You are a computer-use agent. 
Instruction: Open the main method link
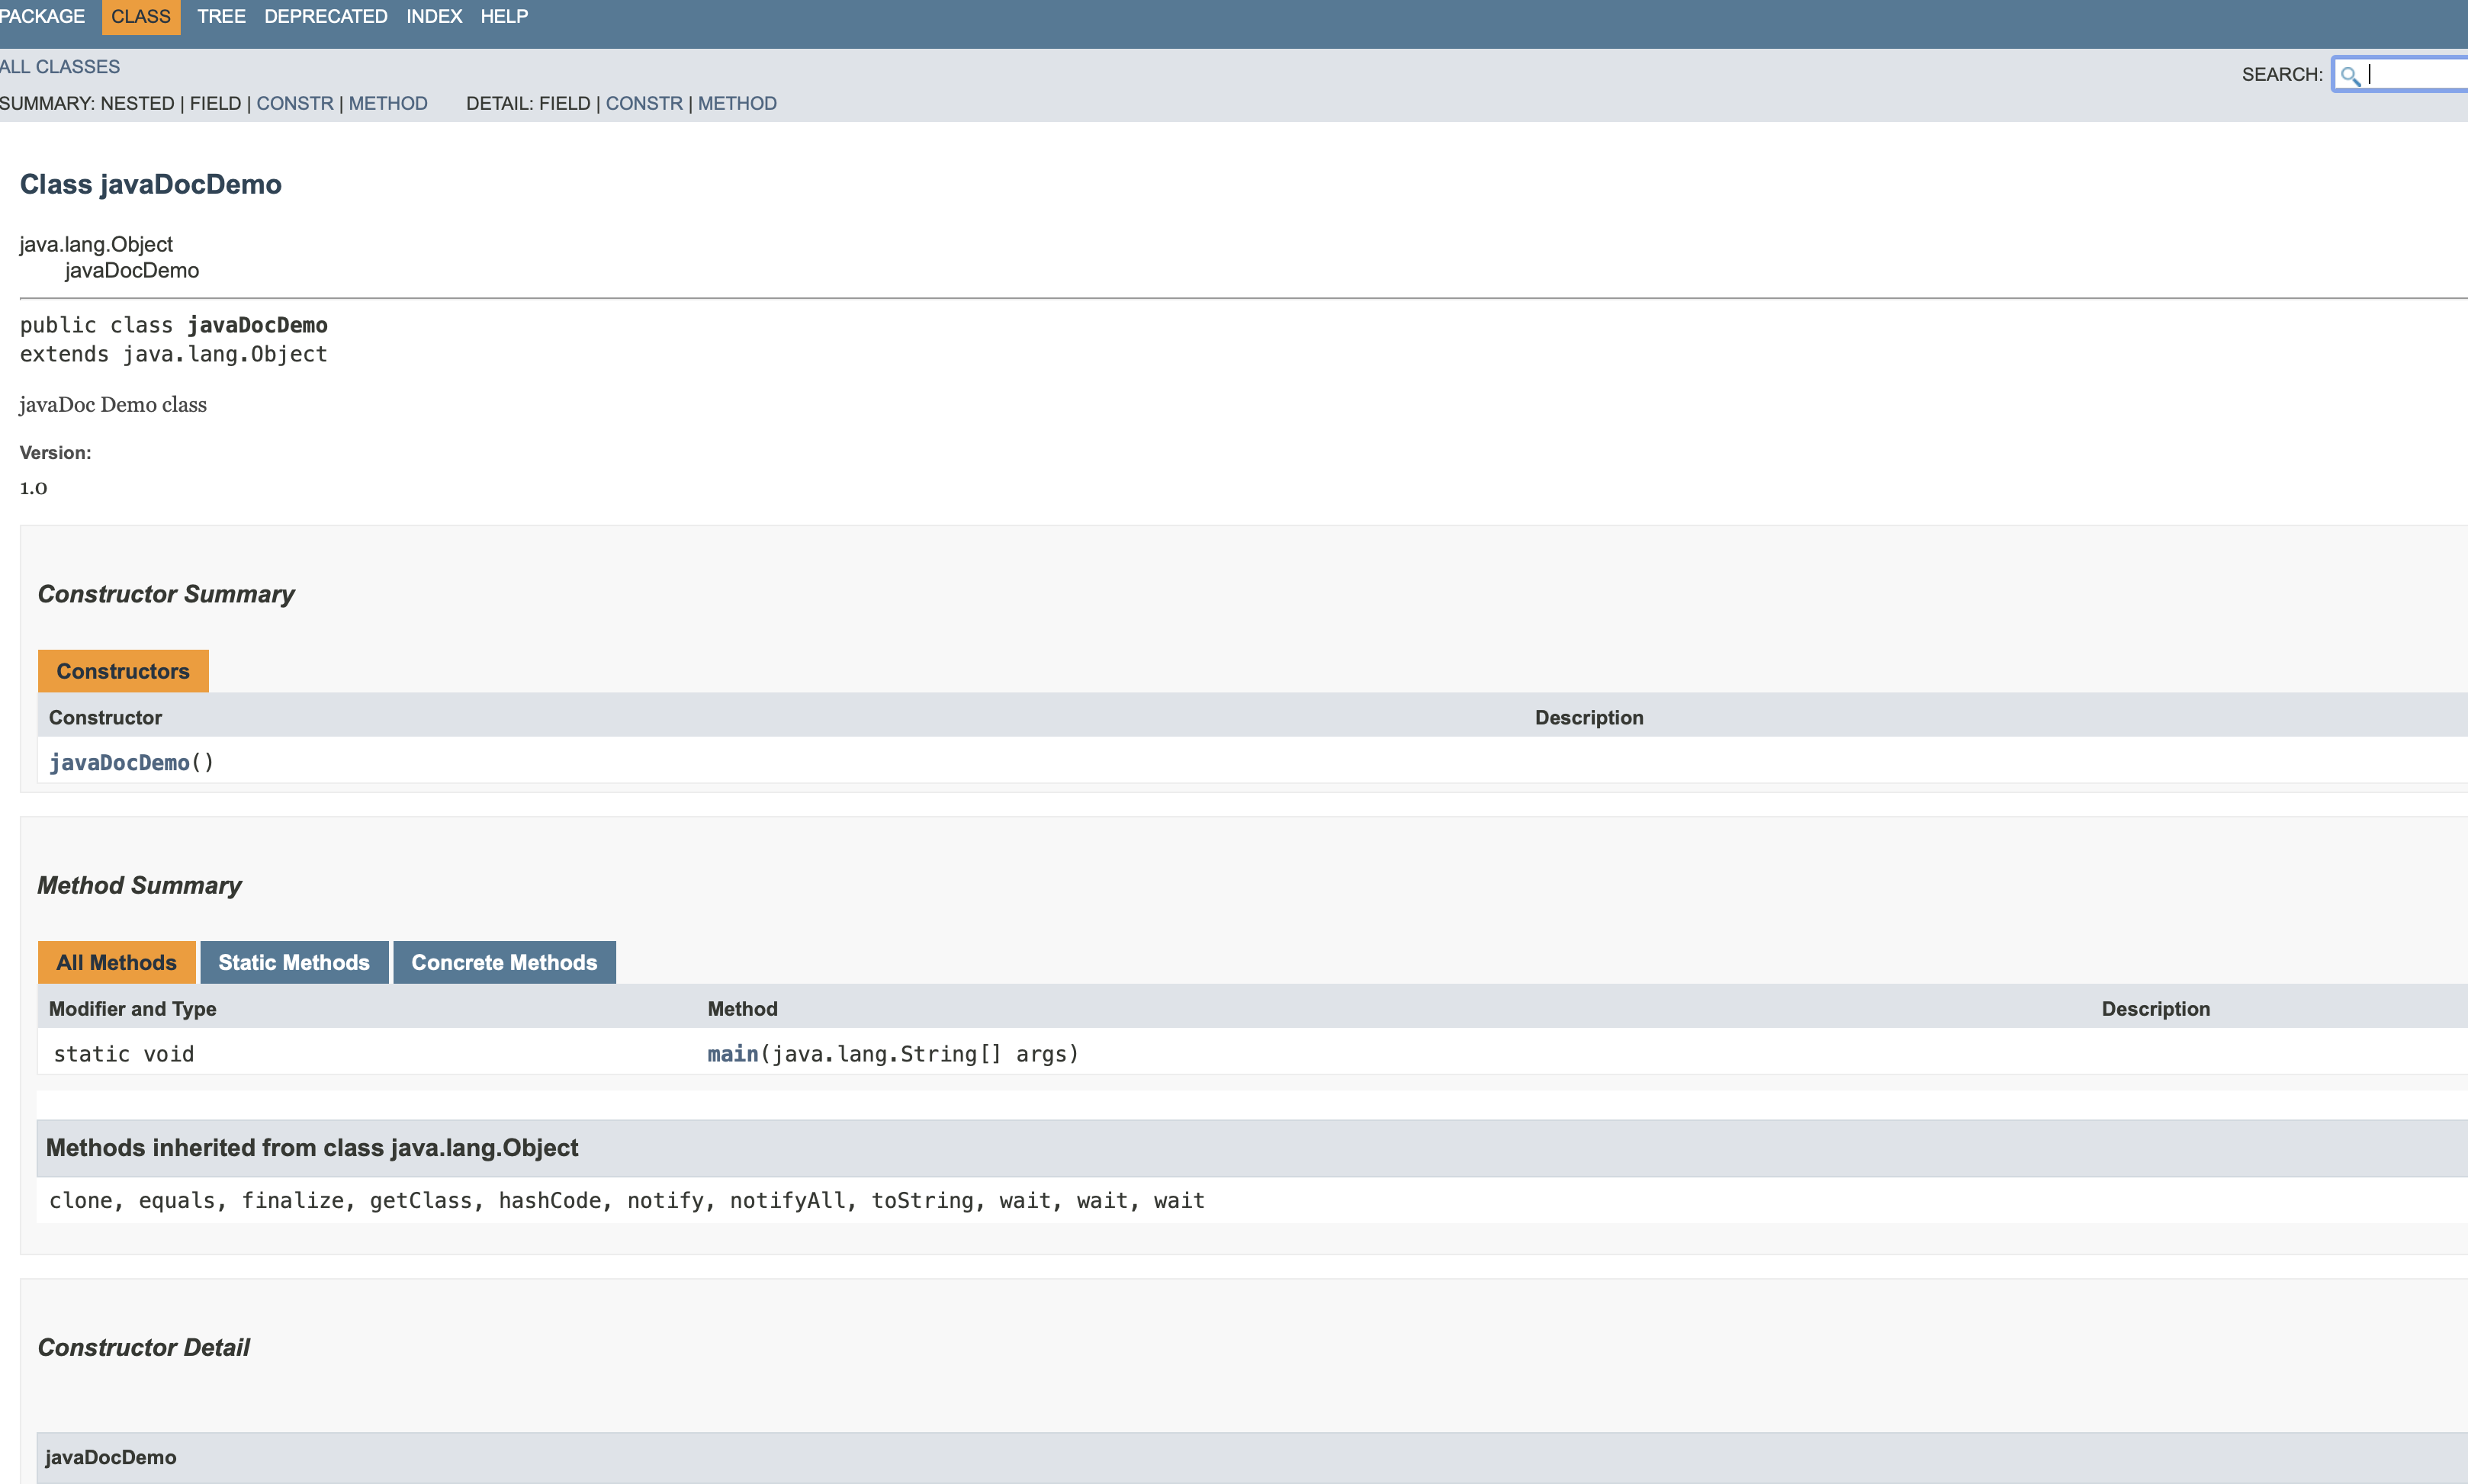click(732, 1054)
